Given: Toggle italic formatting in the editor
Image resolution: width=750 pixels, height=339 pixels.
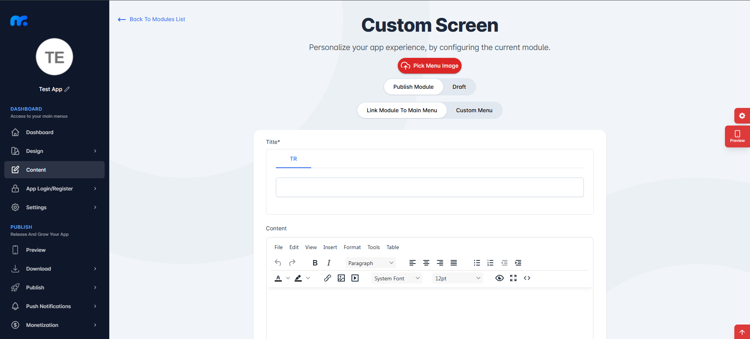Looking at the screenshot, I should [x=329, y=263].
